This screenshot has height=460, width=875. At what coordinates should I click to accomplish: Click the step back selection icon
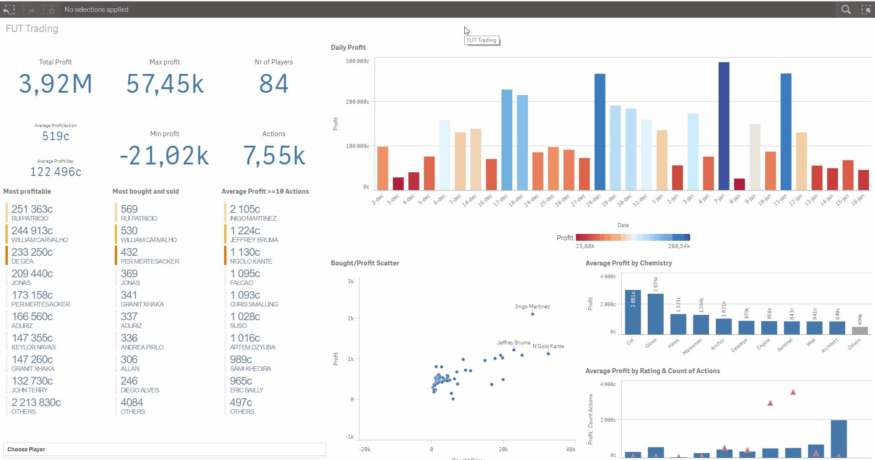pos(9,9)
